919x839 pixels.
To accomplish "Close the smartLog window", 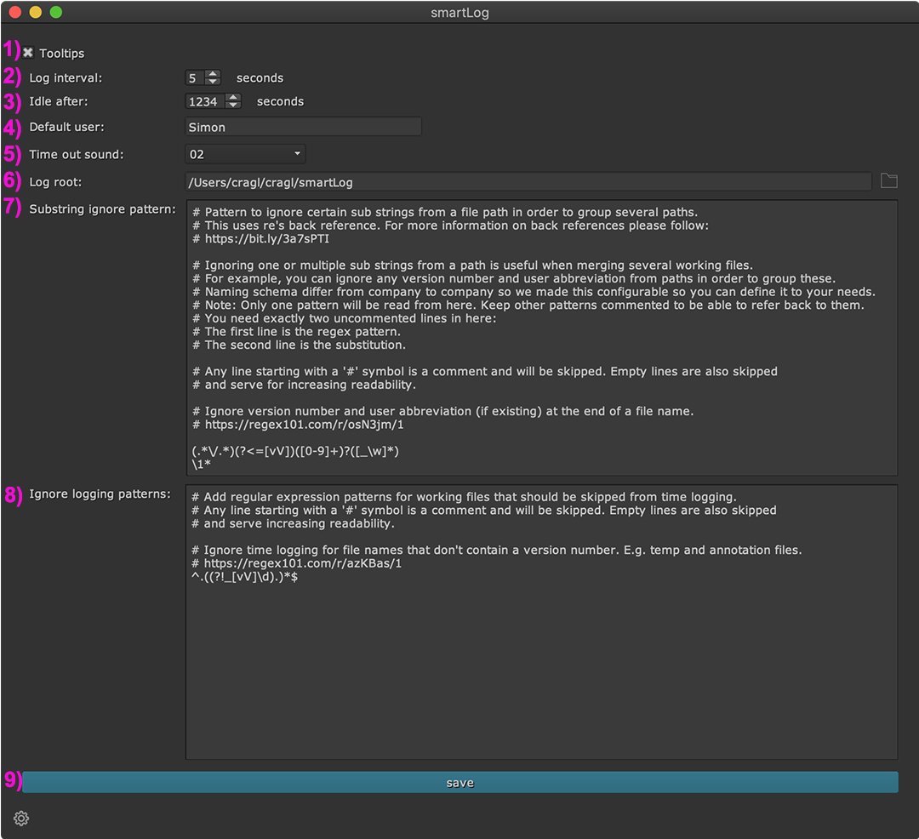I will point(15,13).
